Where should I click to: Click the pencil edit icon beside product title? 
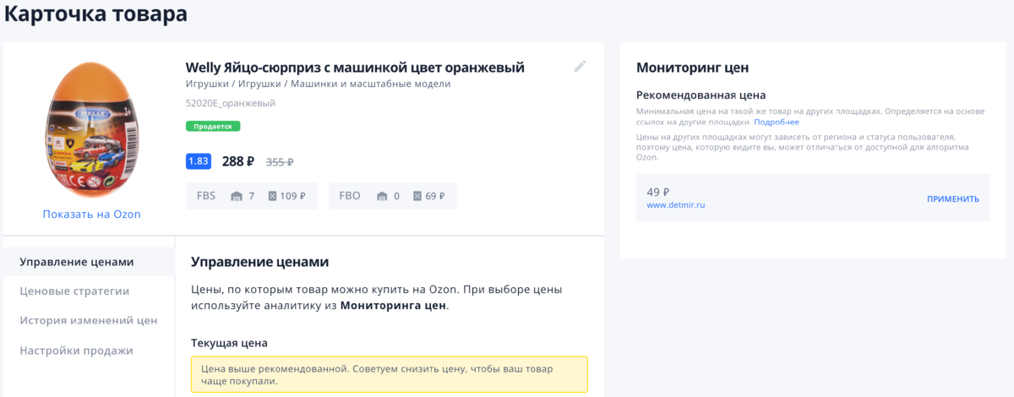coord(580,66)
